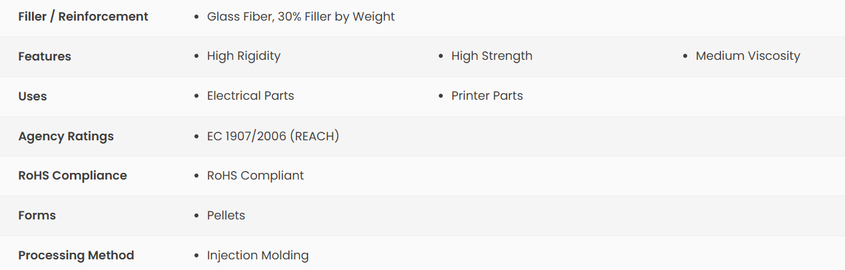Select the Injection Molding entry
The image size is (845, 270).
click(x=258, y=255)
